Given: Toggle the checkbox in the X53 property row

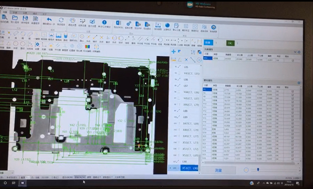Looking at the screenshot, I should click(293, 61).
